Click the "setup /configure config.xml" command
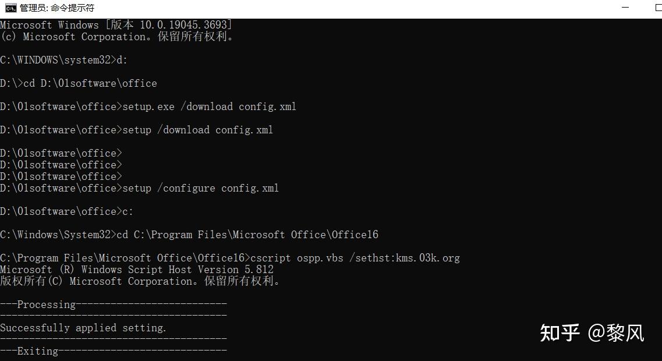Image resolution: width=662 pixels, height=361 pixels. click(200, 188)
